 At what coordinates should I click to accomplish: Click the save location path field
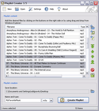pos(47,91)
